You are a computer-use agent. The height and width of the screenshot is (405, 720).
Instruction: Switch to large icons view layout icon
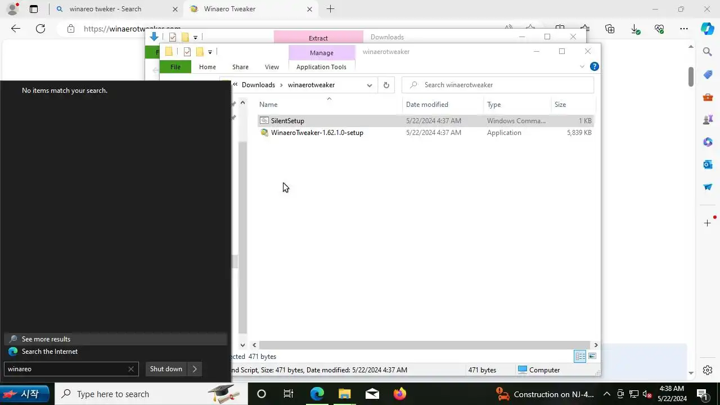592,356
